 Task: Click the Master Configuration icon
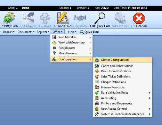pos(97,60)
